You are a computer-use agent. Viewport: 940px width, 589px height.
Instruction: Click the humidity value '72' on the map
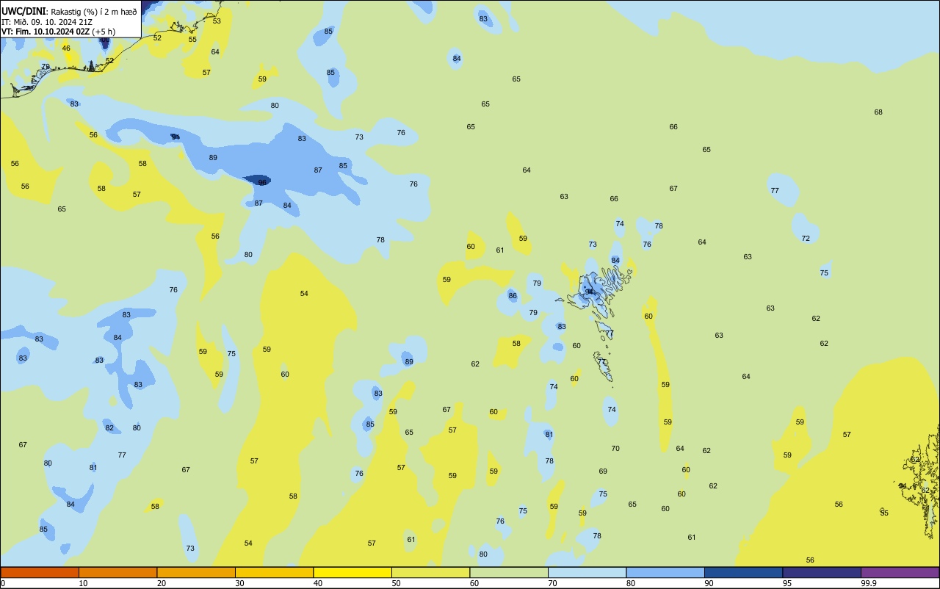(806, 239)
